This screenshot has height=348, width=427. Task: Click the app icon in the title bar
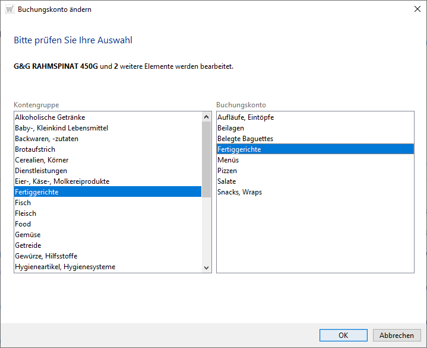point(9,9)
